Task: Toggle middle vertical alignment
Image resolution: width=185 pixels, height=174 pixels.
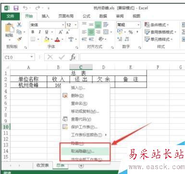Action: pos(91,25)
